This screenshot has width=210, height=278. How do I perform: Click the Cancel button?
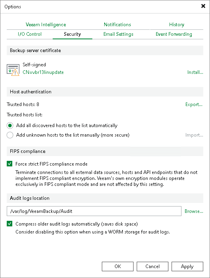153,266
